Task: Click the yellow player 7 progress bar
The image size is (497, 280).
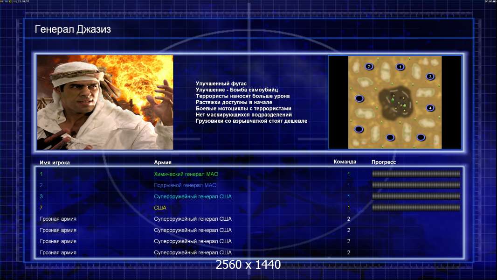Action: pos(416,208)
